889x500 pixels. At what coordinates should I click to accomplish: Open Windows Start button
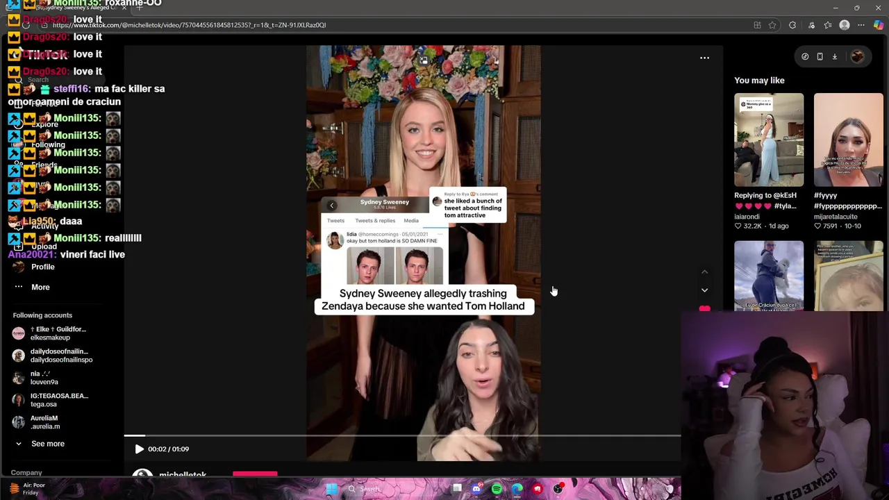tap(331, 489)
